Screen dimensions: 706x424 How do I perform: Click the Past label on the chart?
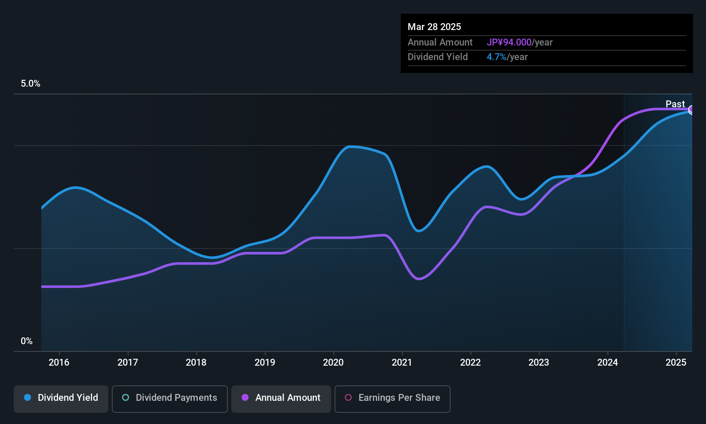click(x=675, y=104)
